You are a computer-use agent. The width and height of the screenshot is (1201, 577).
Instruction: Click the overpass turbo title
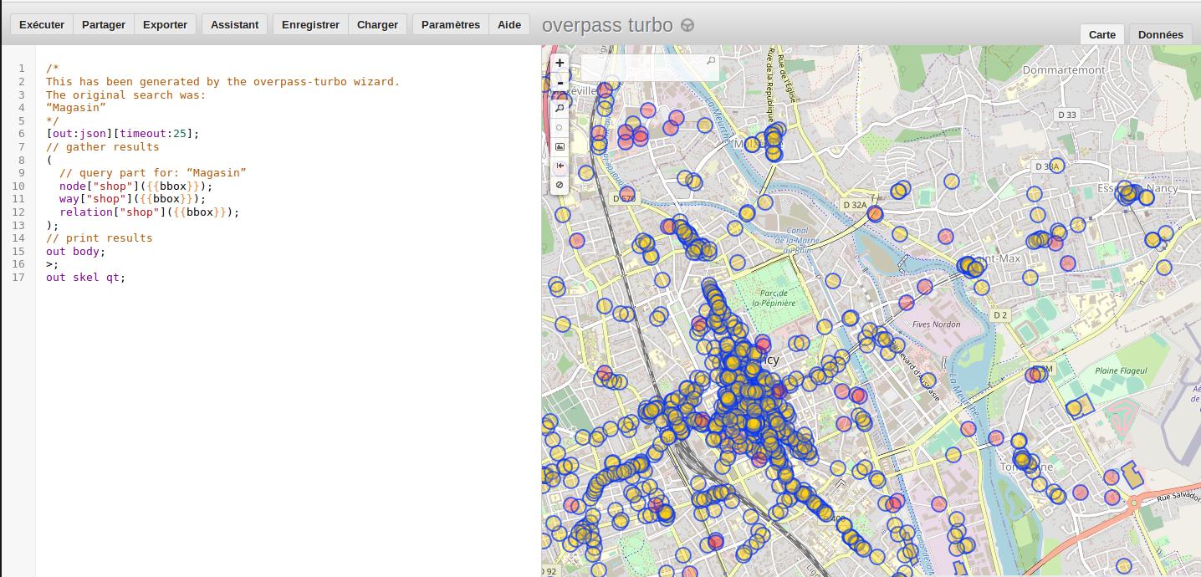pyautogui.click(x=607, y=25)
